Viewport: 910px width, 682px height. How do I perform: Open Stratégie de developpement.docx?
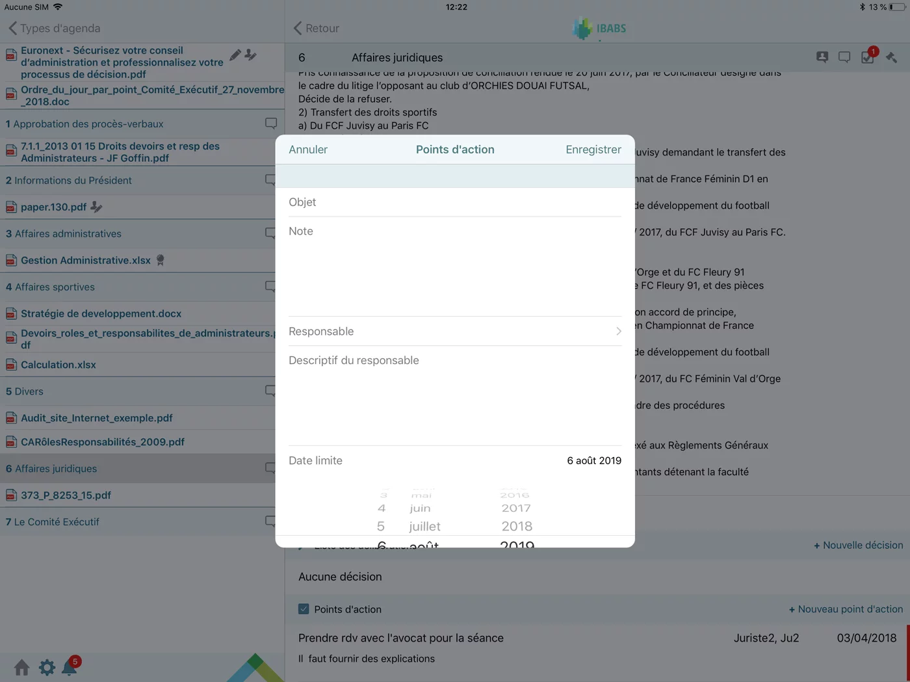coord(101,313)
